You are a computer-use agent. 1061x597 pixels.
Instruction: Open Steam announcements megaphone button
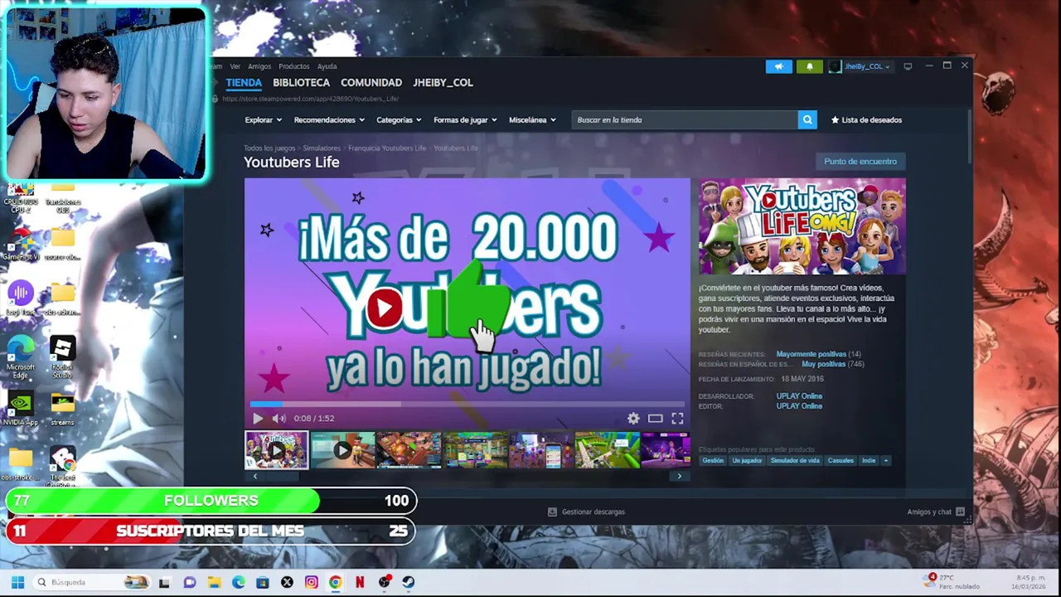[778, 66]
